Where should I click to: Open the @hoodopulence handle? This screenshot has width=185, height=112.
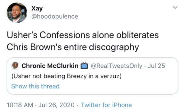55,16
